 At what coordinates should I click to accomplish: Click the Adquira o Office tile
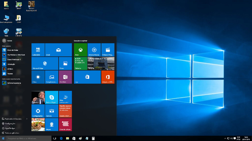(108, 77)
